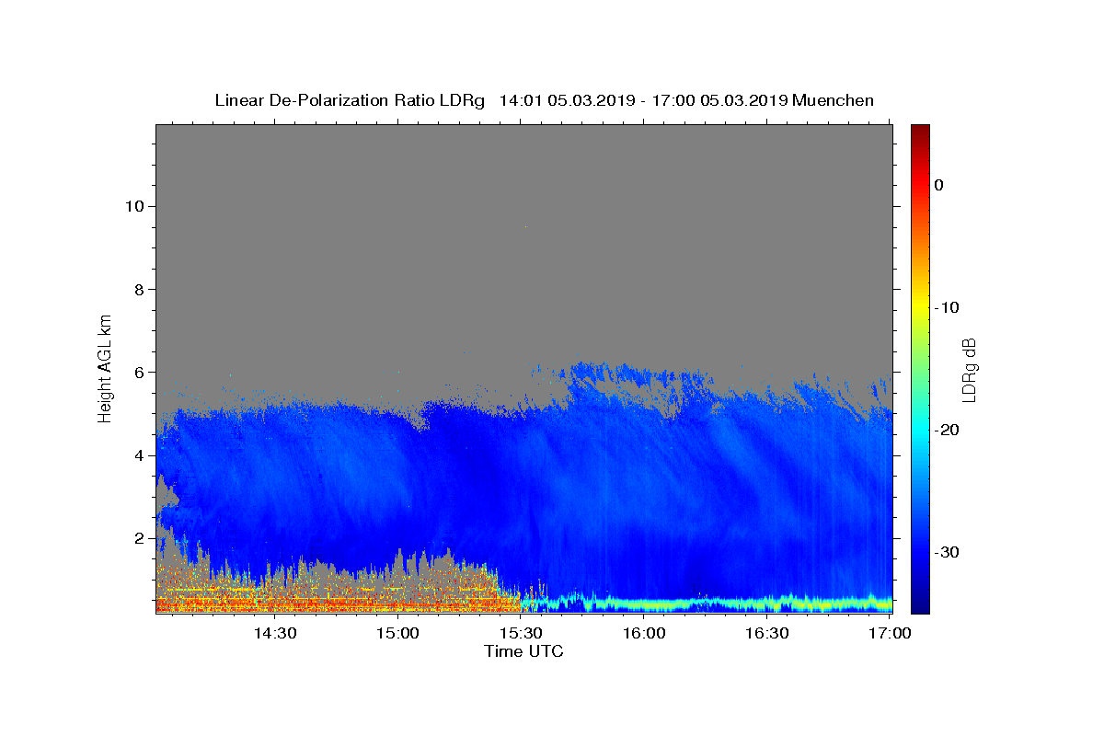Image resolution: width=1104 pixels, height=736 pixels.
Task: Click the height tick label 4
Action: (140, 455)
